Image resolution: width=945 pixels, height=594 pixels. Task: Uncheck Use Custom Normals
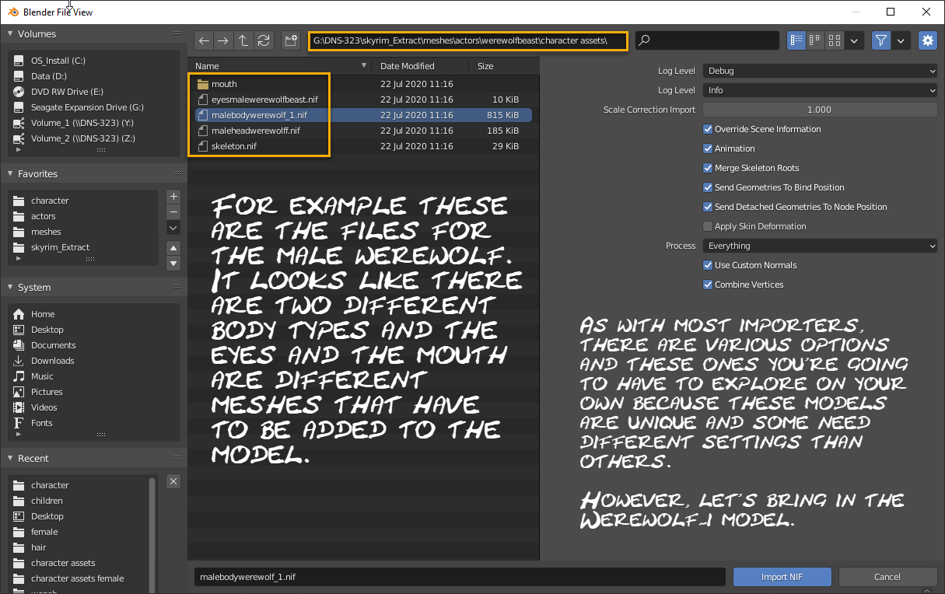(x=708, y=265)
